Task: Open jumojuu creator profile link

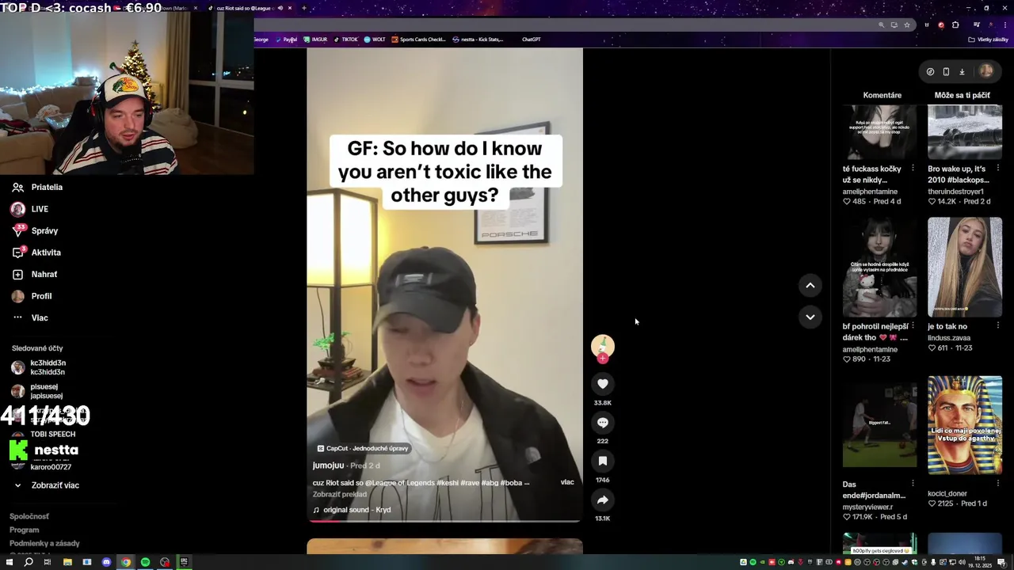Action: tap(328, 465)
